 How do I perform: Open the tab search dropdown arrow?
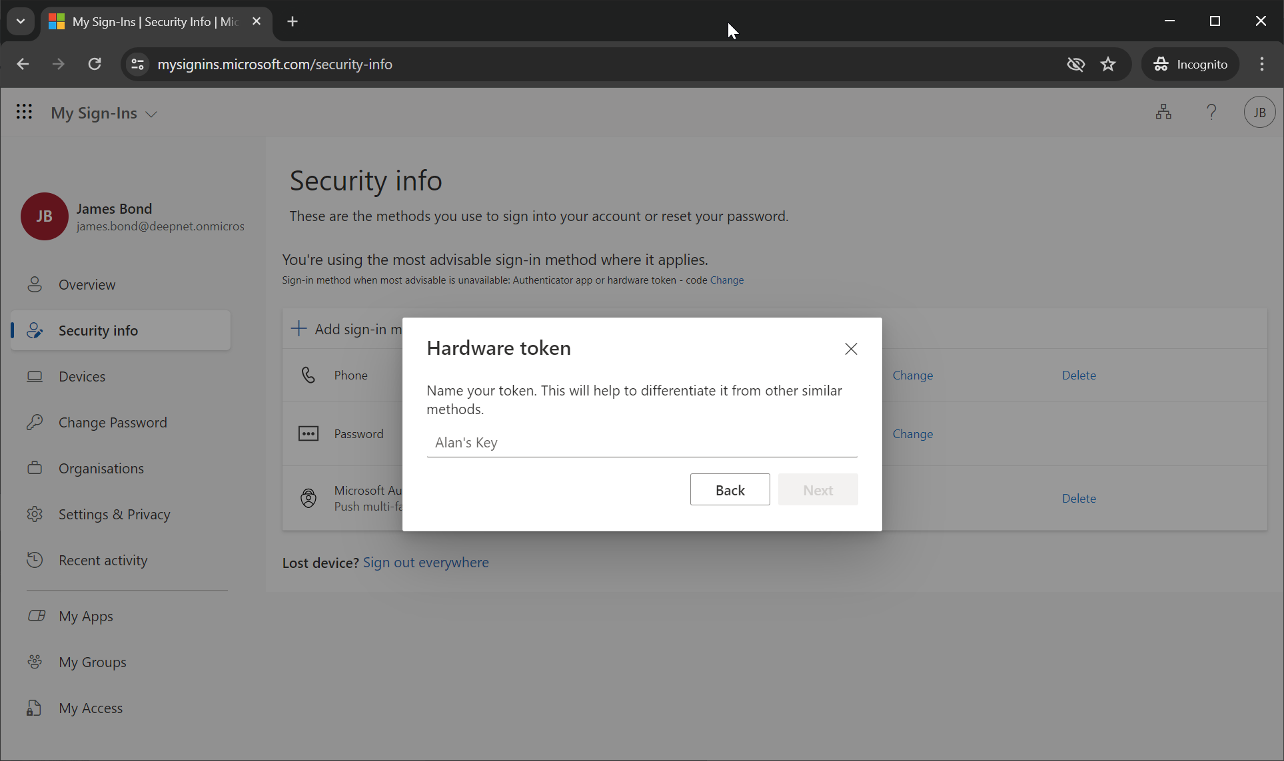click(x=21, y=21)
